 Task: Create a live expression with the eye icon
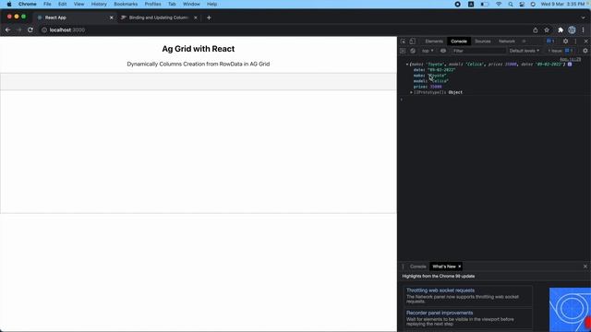443,51
